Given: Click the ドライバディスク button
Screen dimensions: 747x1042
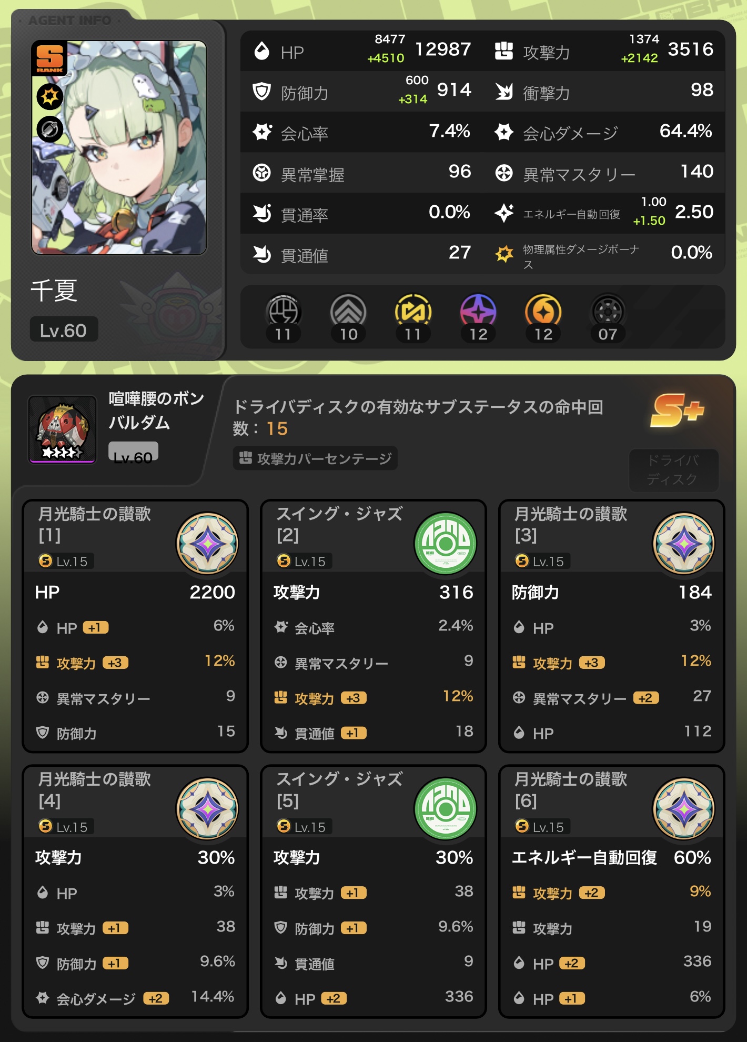Looking at the screenshot, I should tap(673, 470).
